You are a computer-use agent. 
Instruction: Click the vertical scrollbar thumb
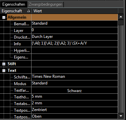[121, 22]
